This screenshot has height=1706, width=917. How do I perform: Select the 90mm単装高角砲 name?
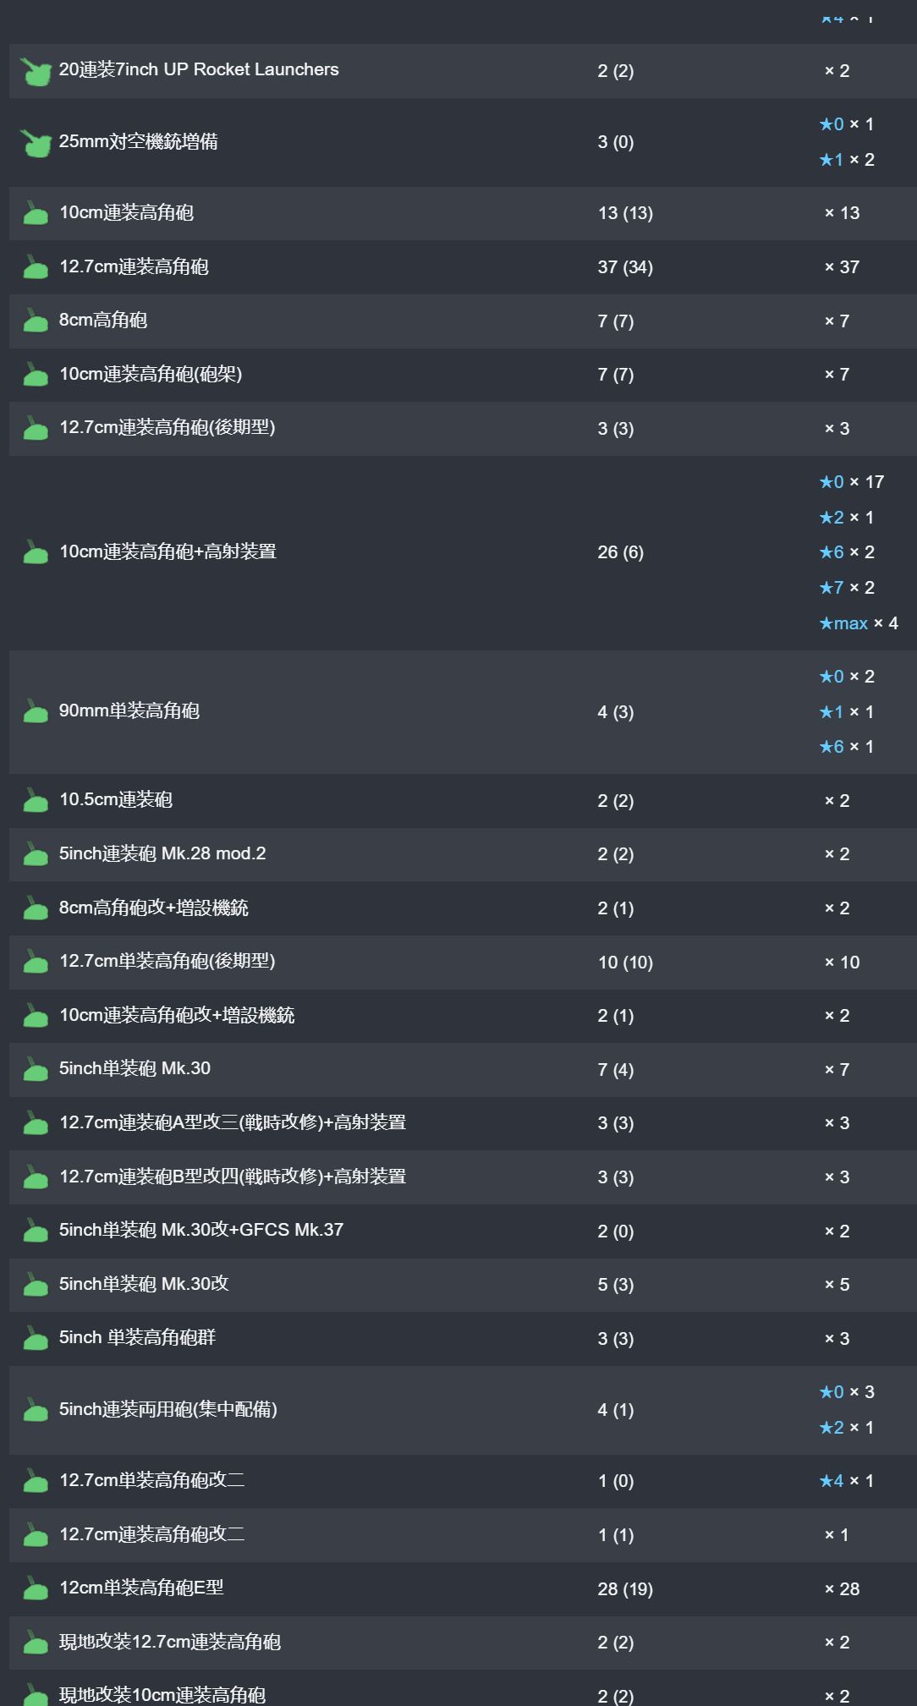click(129, 710)
